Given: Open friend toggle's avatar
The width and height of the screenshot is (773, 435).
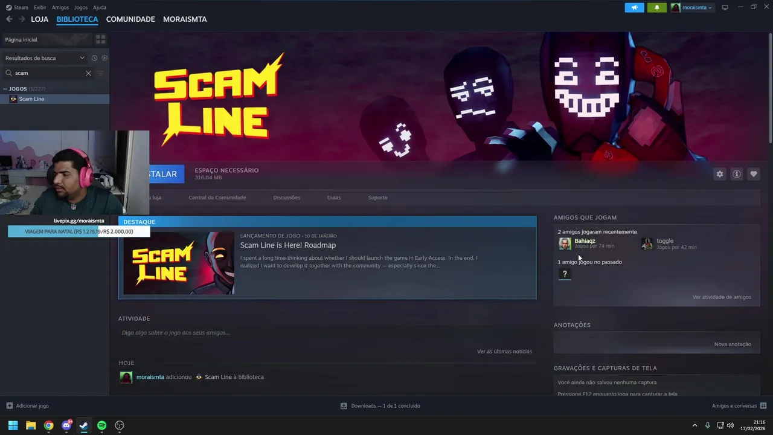Looking at the screenshot, I should [x=647, y=243].
